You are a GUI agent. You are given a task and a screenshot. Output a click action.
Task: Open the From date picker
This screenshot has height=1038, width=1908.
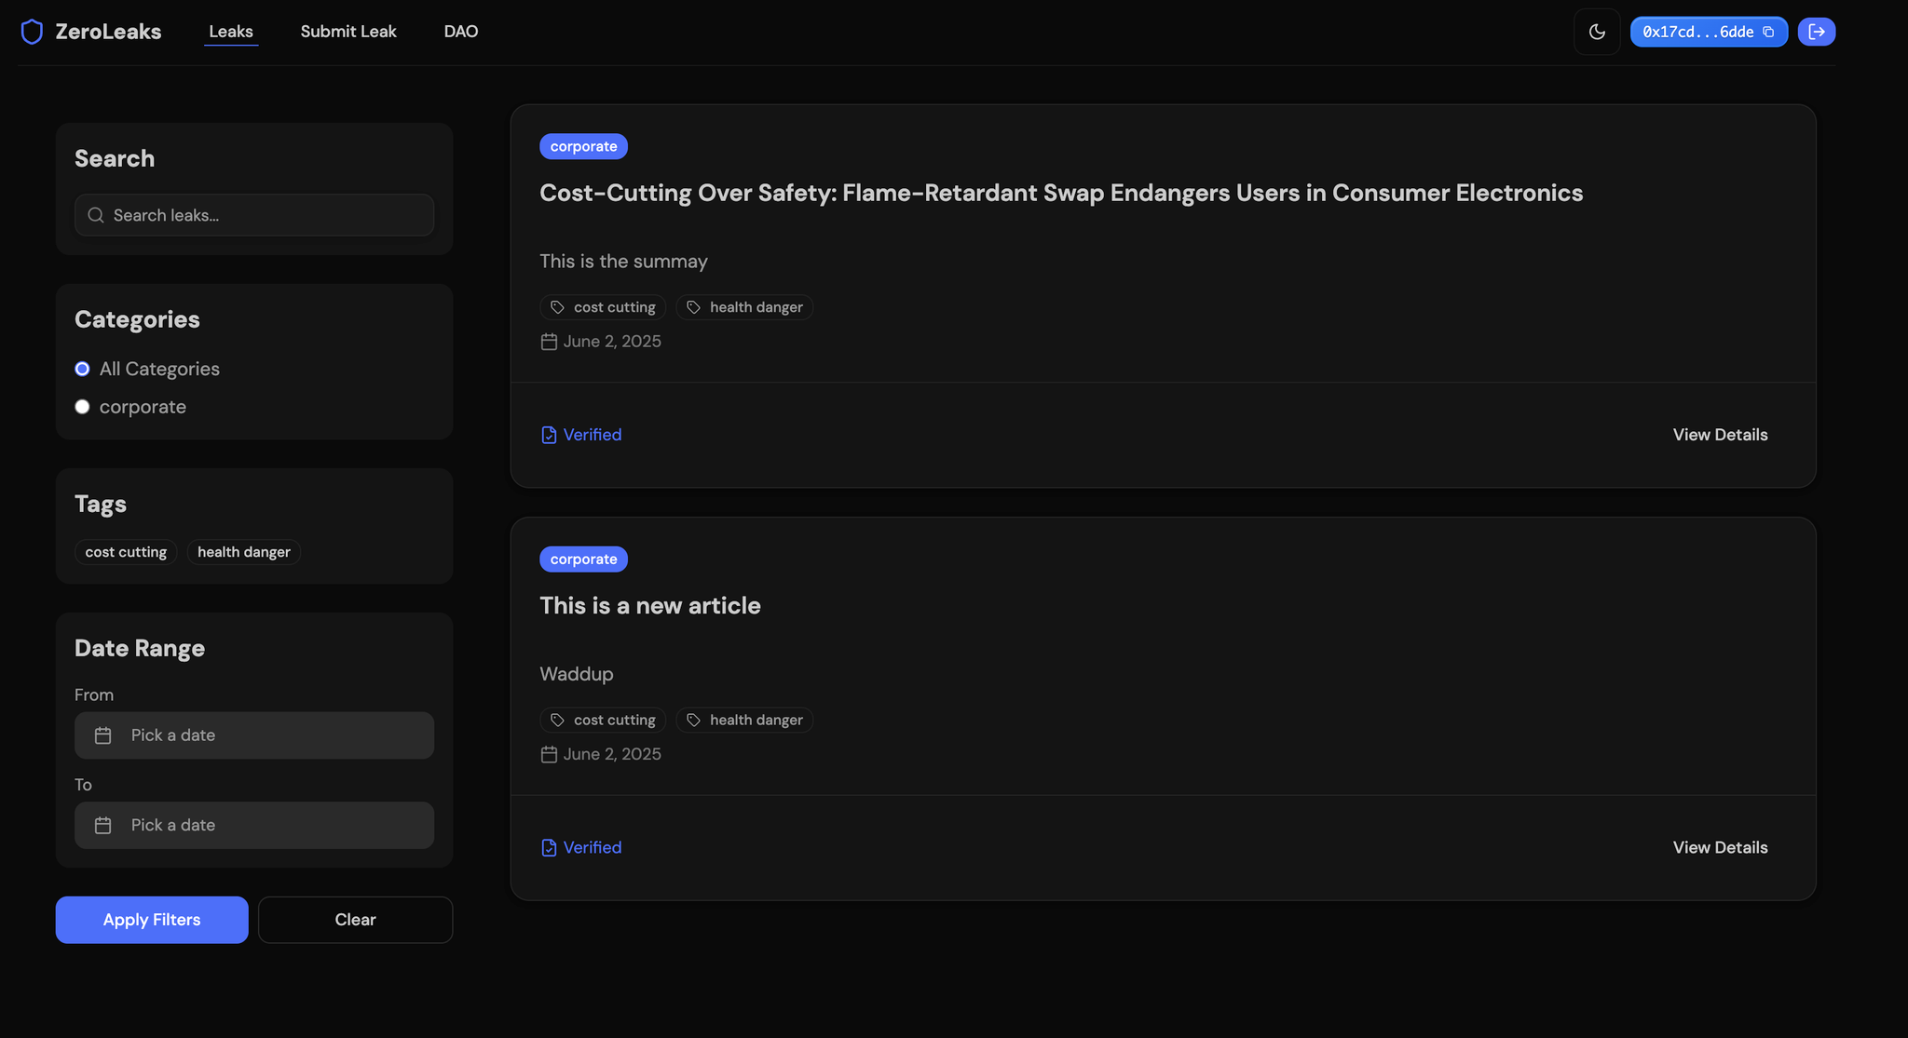click(x=254, y=735)
